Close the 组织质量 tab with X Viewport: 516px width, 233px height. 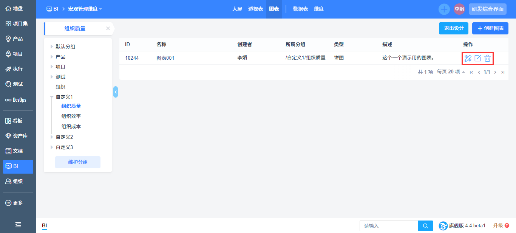pos(108,28)
